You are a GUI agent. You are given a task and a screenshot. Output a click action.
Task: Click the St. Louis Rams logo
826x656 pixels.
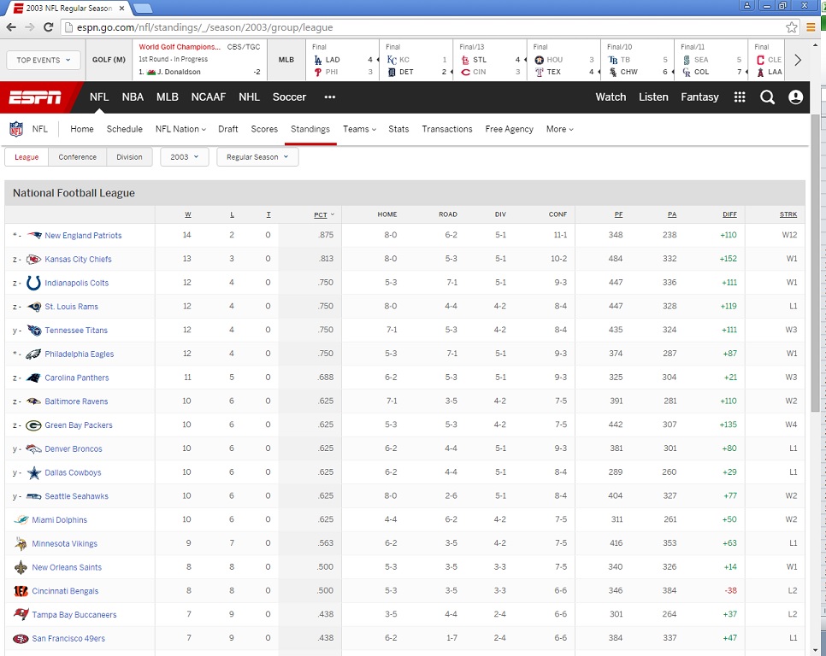click(34, 307)
